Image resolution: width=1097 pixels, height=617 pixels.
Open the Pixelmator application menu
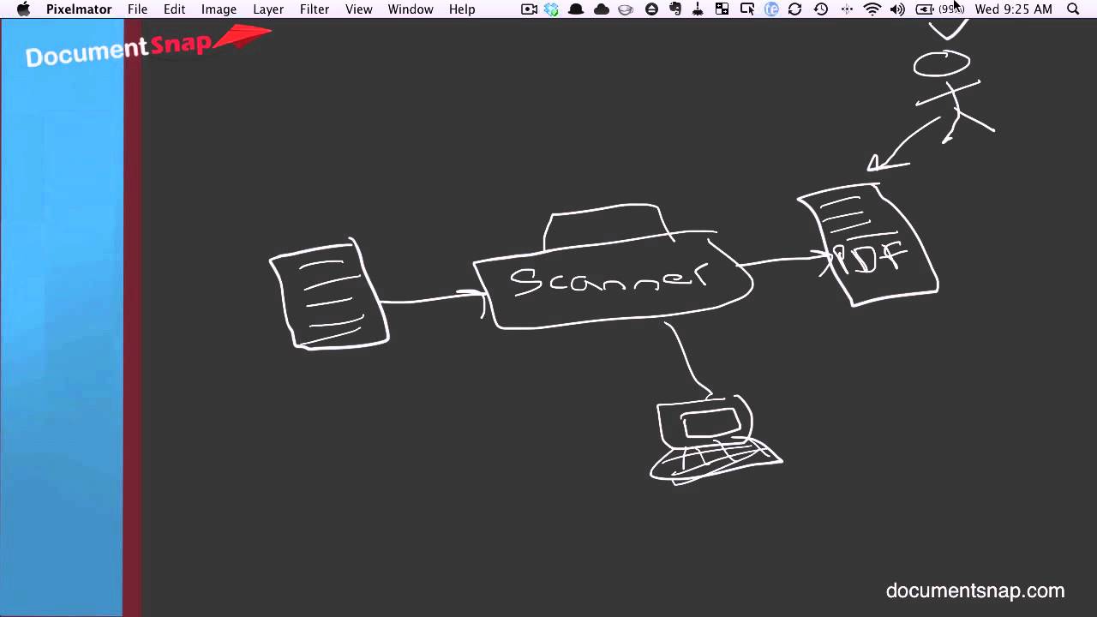click(x=79, y=9)
